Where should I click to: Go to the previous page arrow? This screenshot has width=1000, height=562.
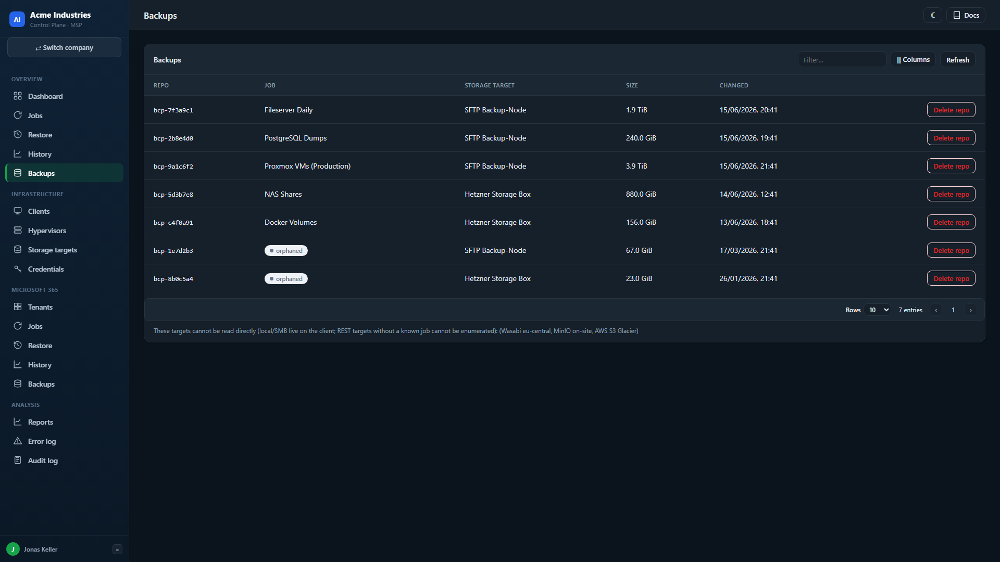936,310
